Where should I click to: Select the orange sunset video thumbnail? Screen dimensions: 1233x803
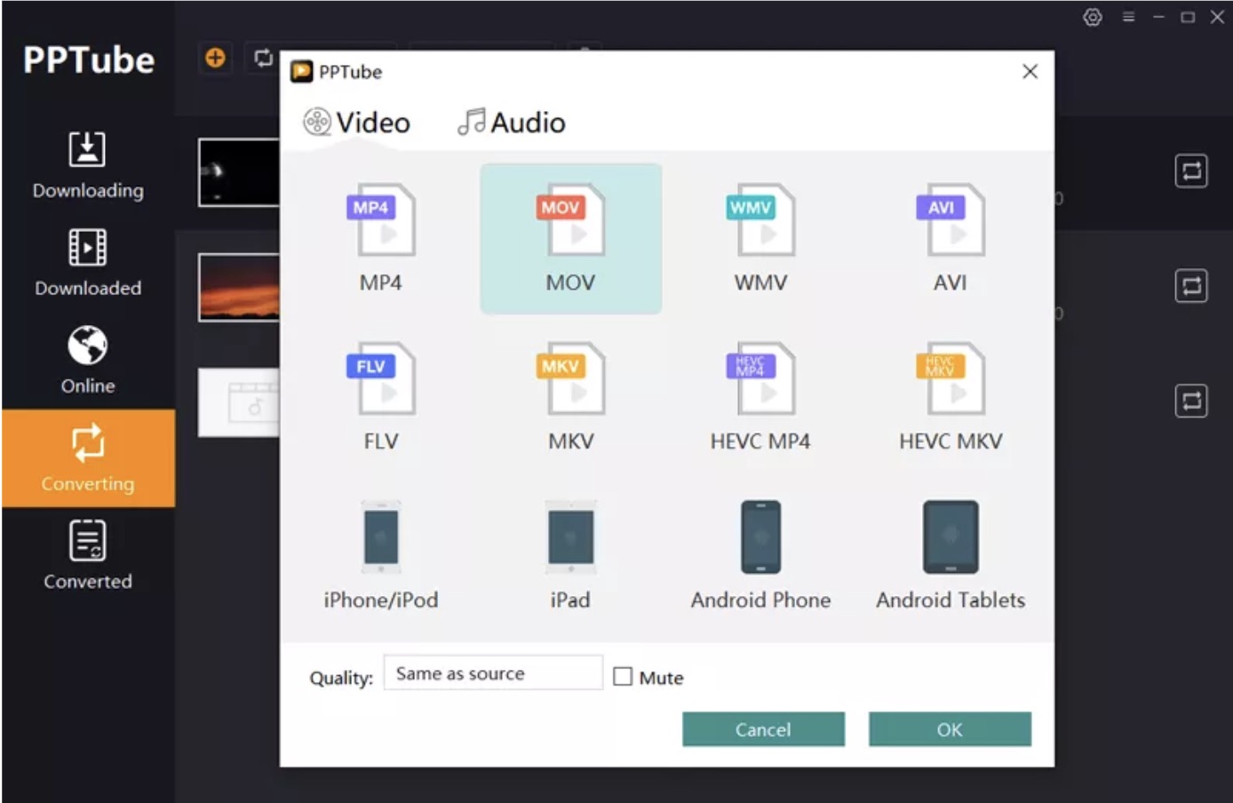[x=239, y=287]
